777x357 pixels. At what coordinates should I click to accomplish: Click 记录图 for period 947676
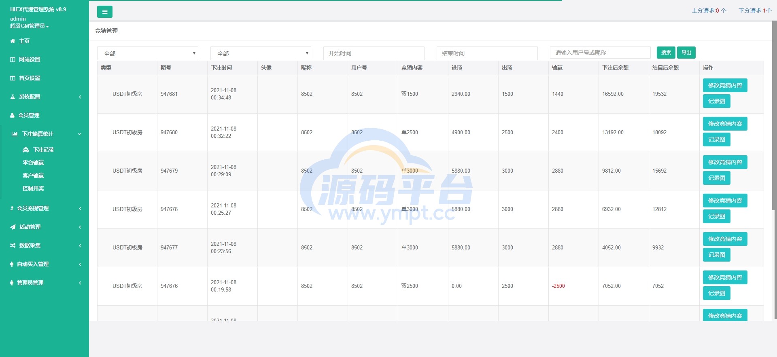tap(716, 293)
